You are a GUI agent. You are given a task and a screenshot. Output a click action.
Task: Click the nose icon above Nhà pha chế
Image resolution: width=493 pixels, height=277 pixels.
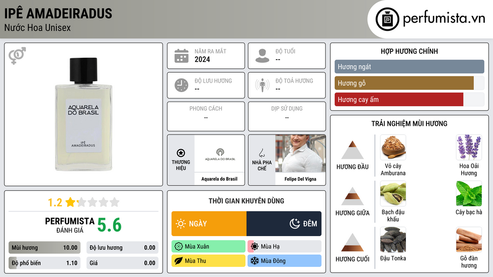(261, 153)
